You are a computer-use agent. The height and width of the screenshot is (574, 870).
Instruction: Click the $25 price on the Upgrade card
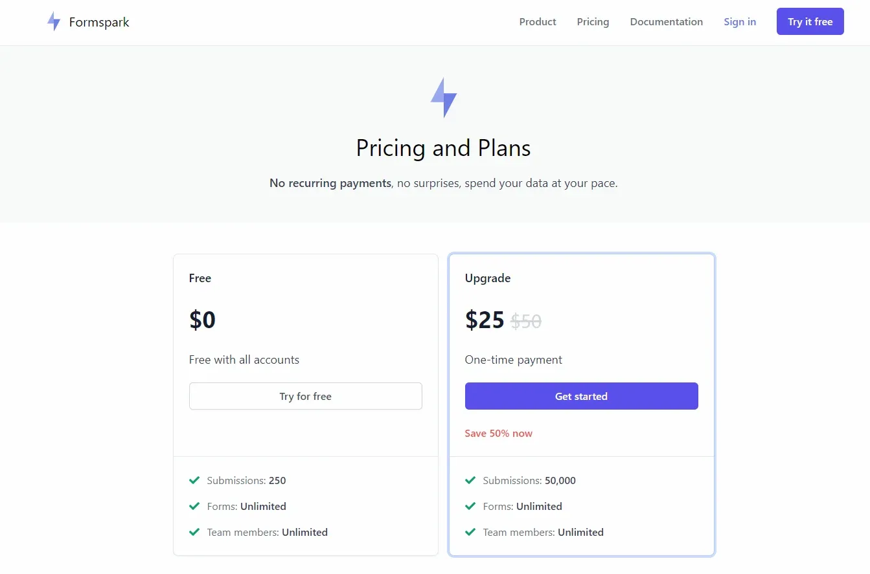coord(484,319)
